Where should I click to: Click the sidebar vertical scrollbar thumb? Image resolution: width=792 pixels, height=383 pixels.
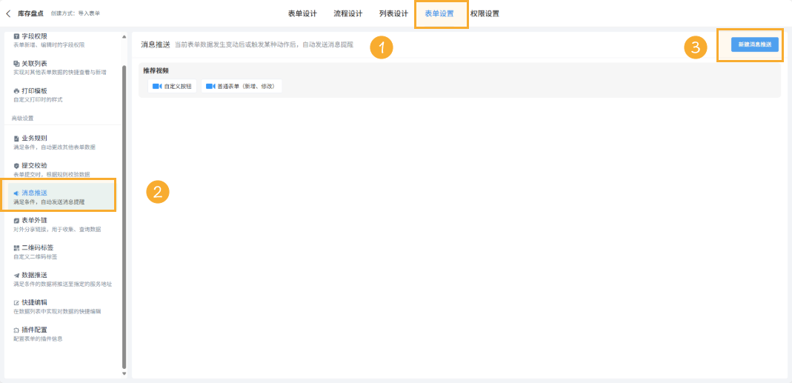click(x=124, y=217)
